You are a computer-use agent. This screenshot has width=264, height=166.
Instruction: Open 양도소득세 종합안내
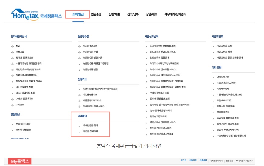[x=160, y=58]
